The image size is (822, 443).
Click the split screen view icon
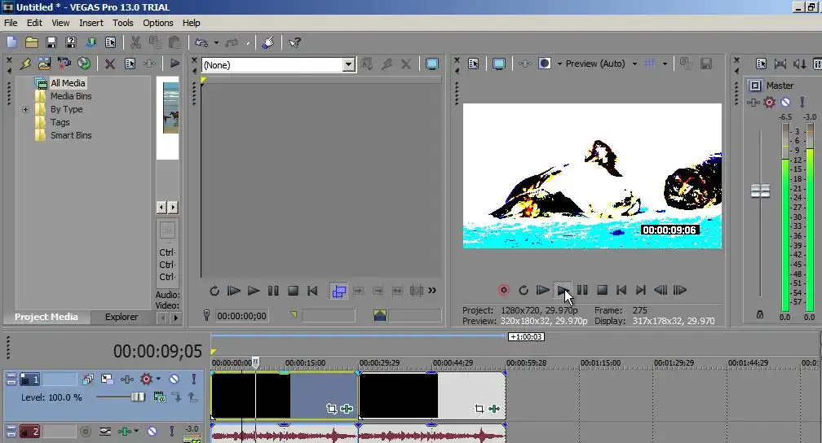tap(545, 64)
